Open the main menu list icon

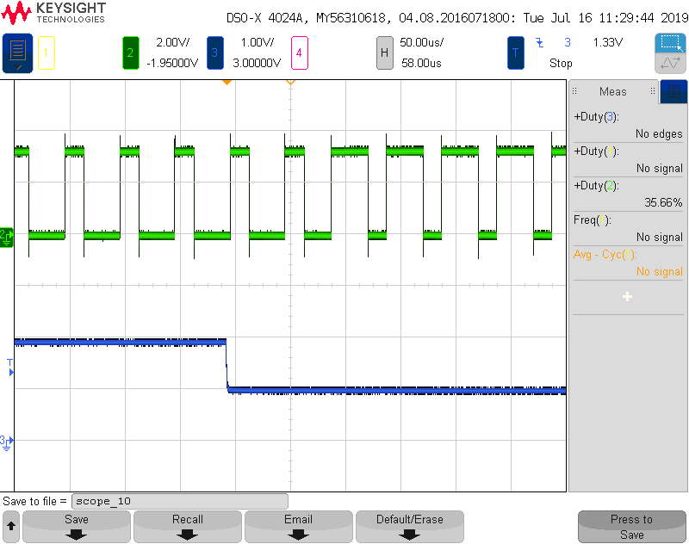[17, 53]
